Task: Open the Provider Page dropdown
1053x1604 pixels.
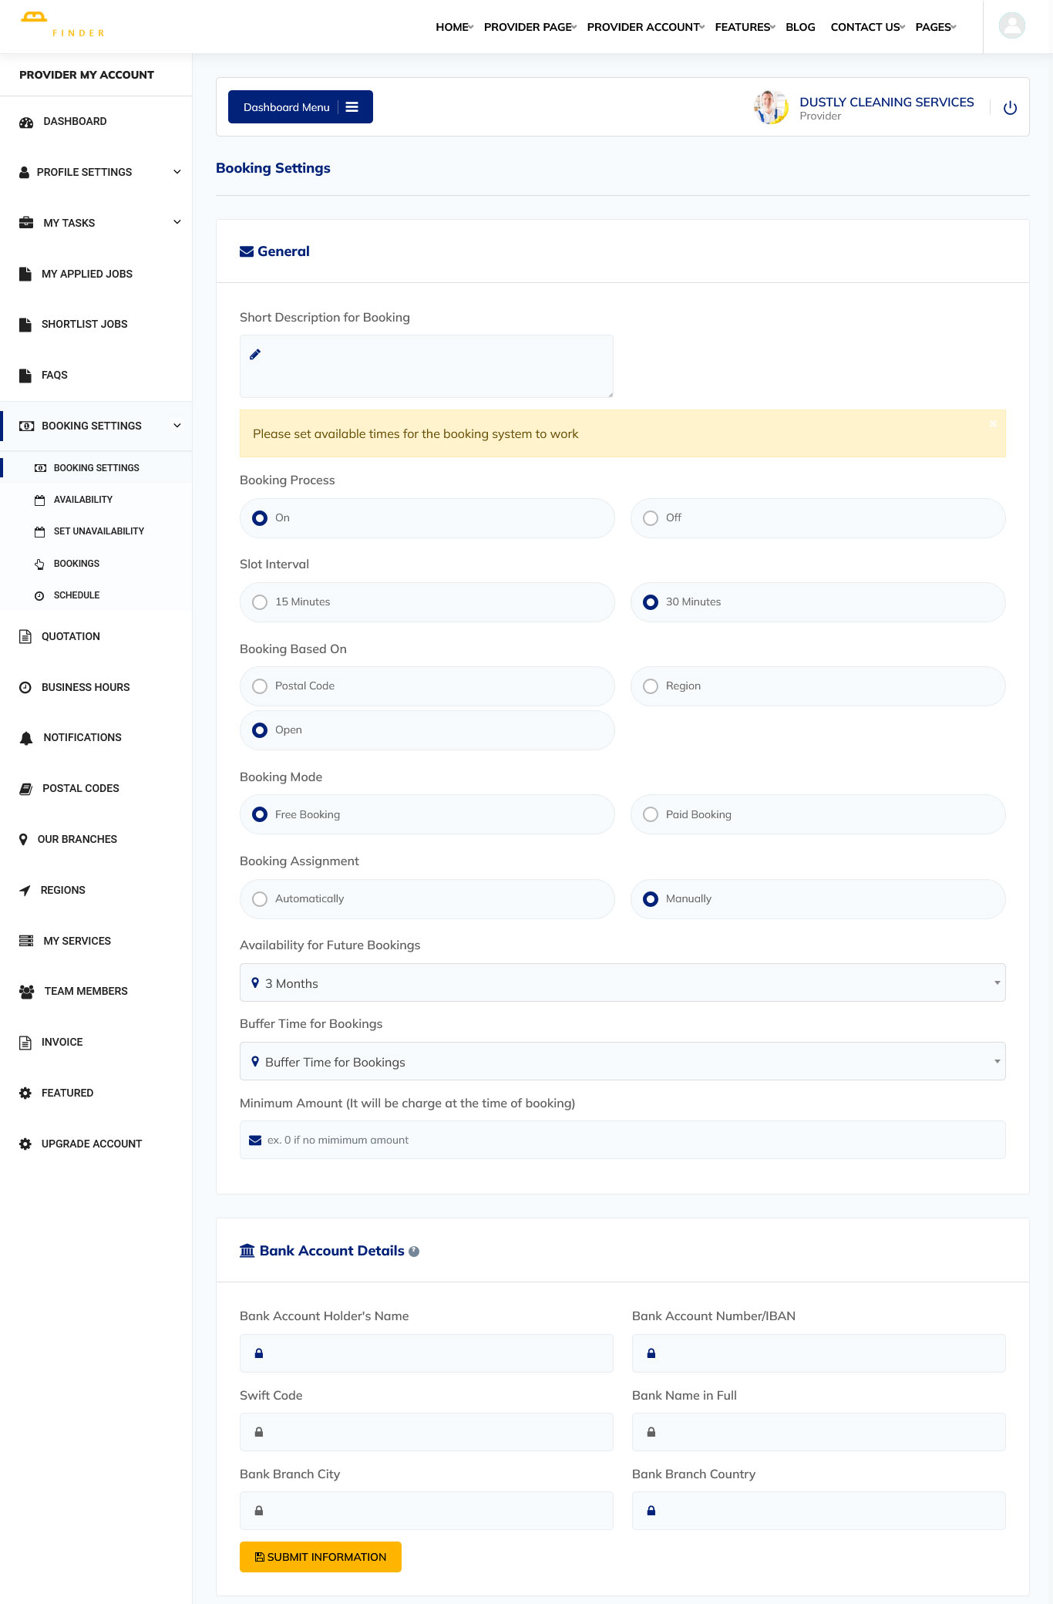Action: [530, 27]
